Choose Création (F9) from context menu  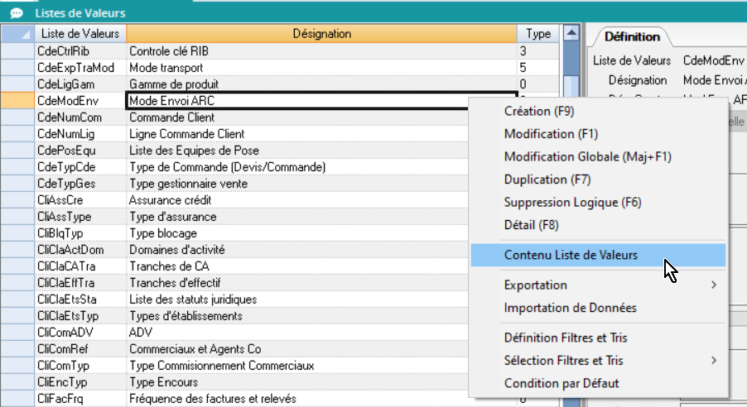tap(538, 111)
